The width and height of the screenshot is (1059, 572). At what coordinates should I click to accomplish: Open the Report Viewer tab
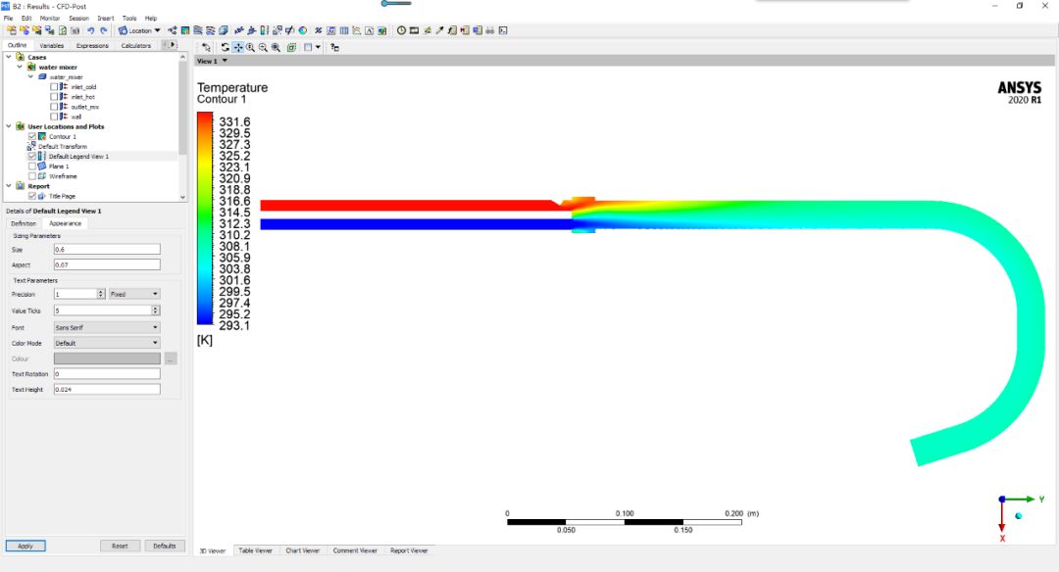[409, 550]
